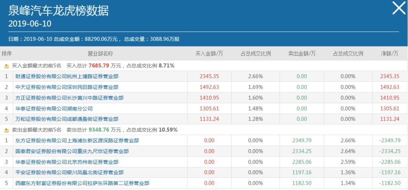Viewport: 408px width, 190px height.
Task: Click the buy-side section marker icon
Action: (6, 66)
